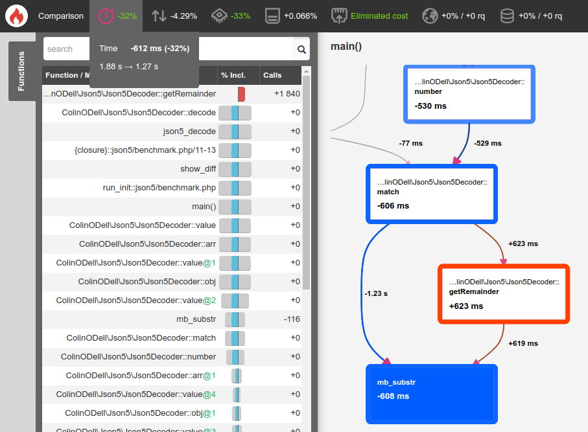The image size is (588, 432).
Task: Select the HTTP globe metric icon
Action: (429, 16)
